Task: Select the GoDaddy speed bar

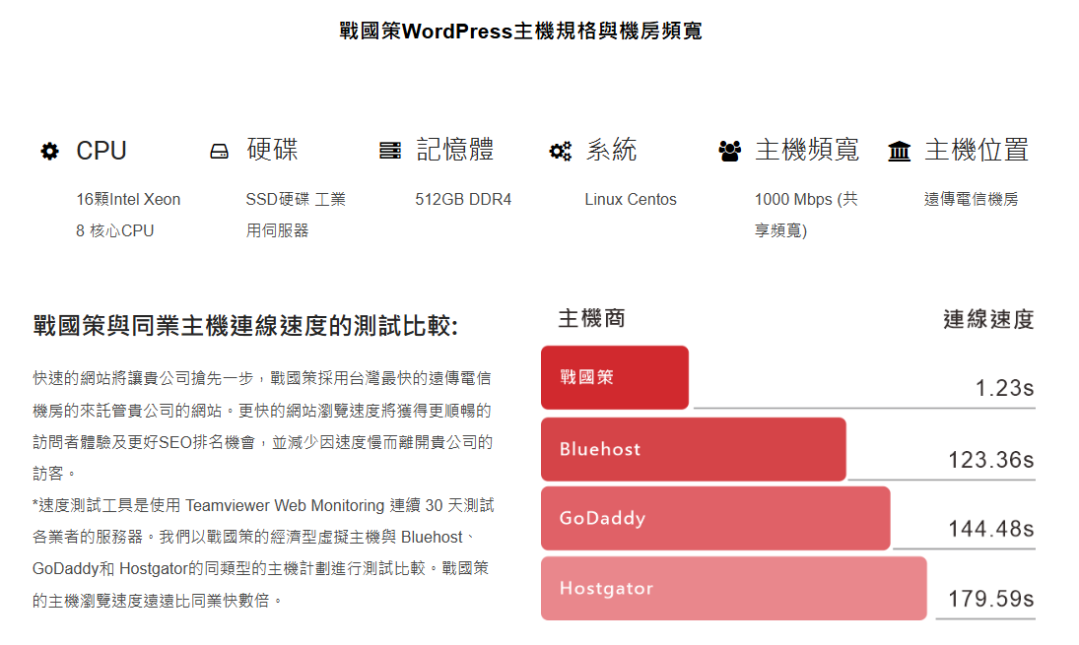Action: coord(715,518)
